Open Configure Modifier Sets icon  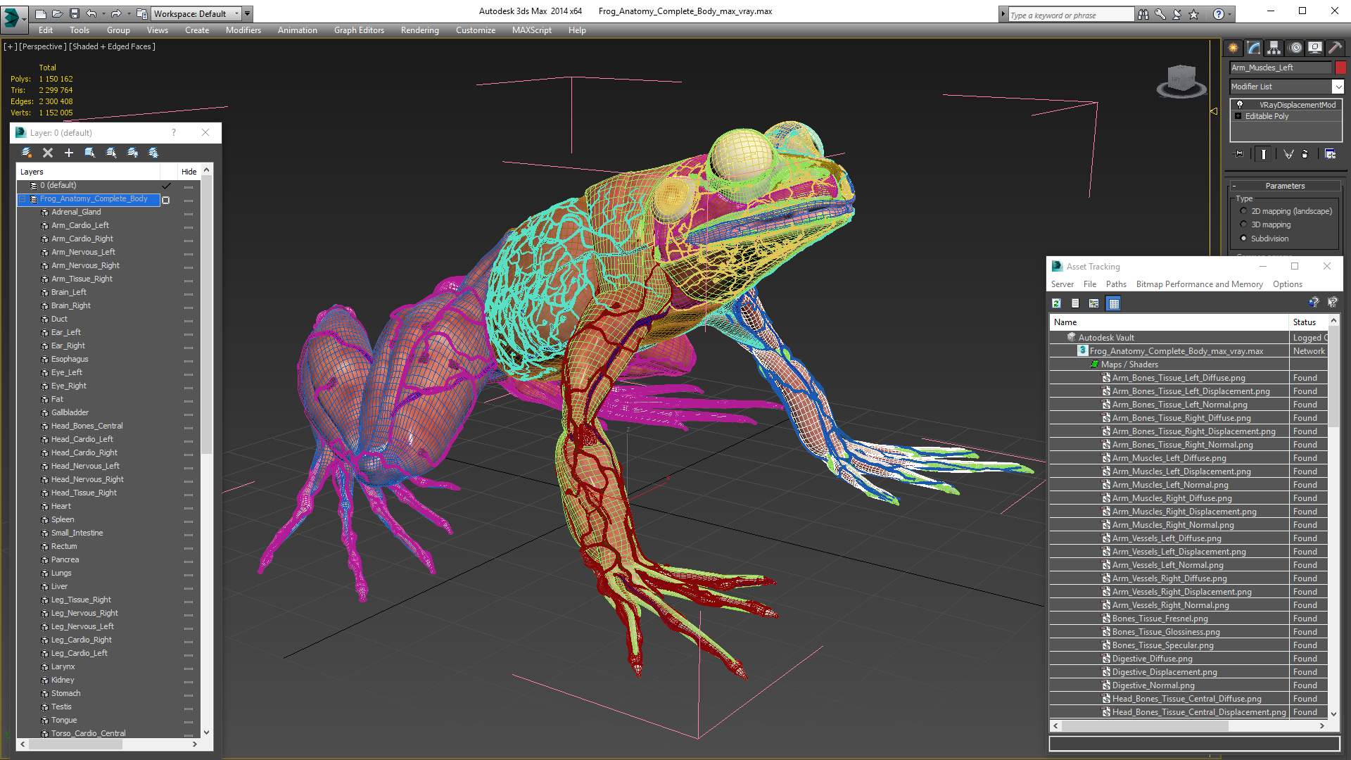[1330, 154]
